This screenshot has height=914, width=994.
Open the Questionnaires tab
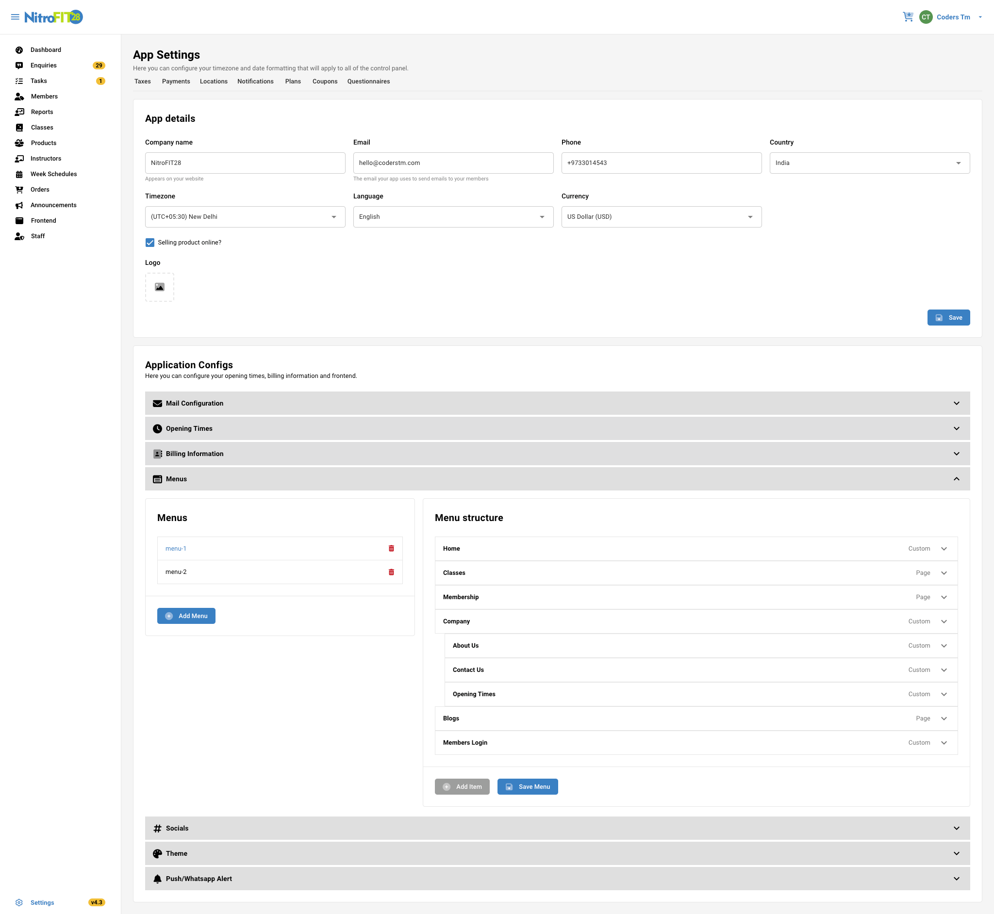click(368, 81)
